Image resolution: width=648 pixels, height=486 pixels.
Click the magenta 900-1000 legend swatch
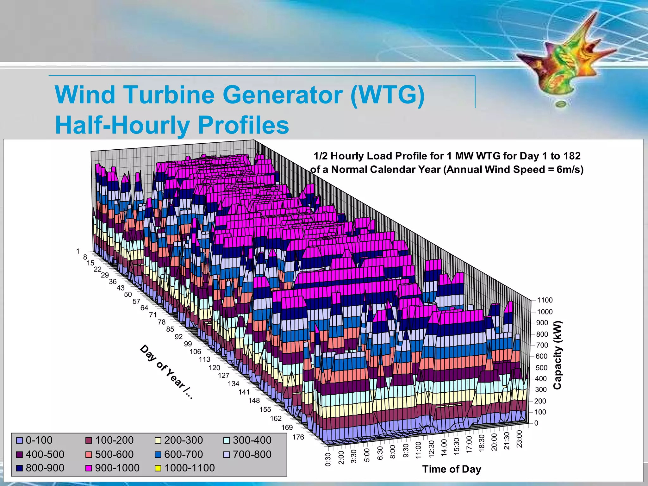coord(89,468)
